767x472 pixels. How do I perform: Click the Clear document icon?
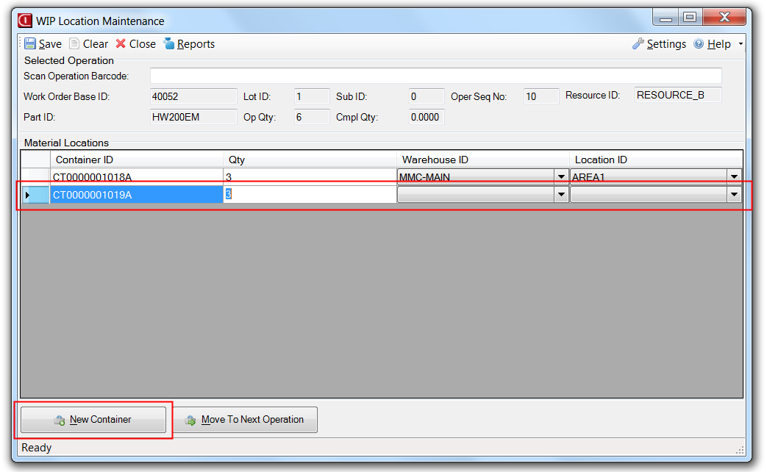(x=74, y=44)
